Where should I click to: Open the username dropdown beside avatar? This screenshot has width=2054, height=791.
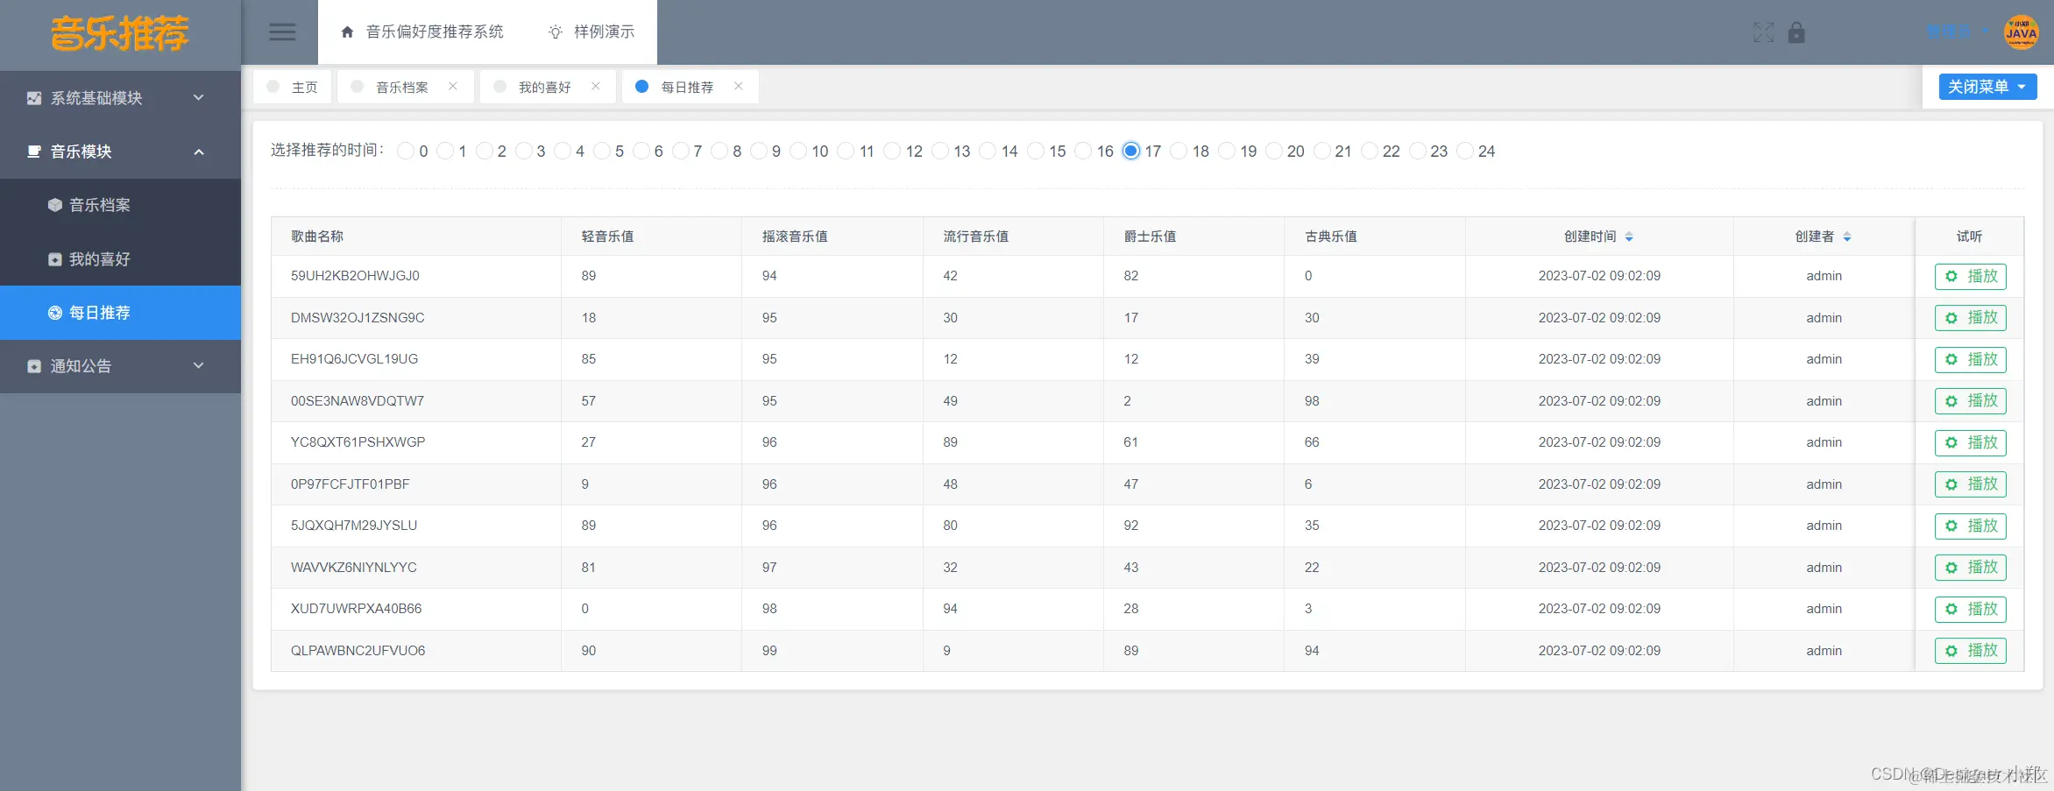click(x=1958, y=32)
